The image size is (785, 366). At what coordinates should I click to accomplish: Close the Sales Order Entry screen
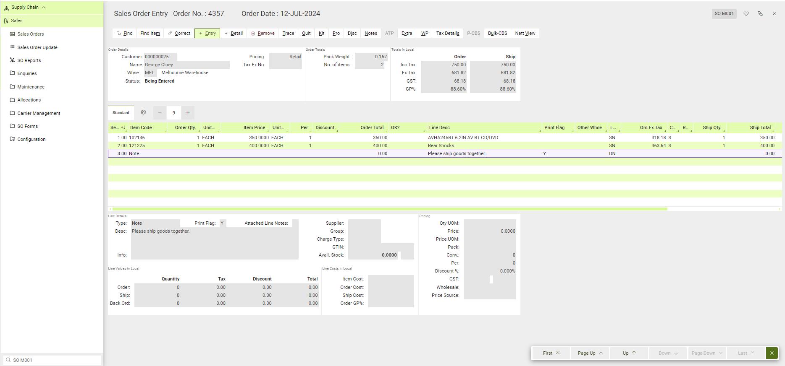(x=774, y=14)
